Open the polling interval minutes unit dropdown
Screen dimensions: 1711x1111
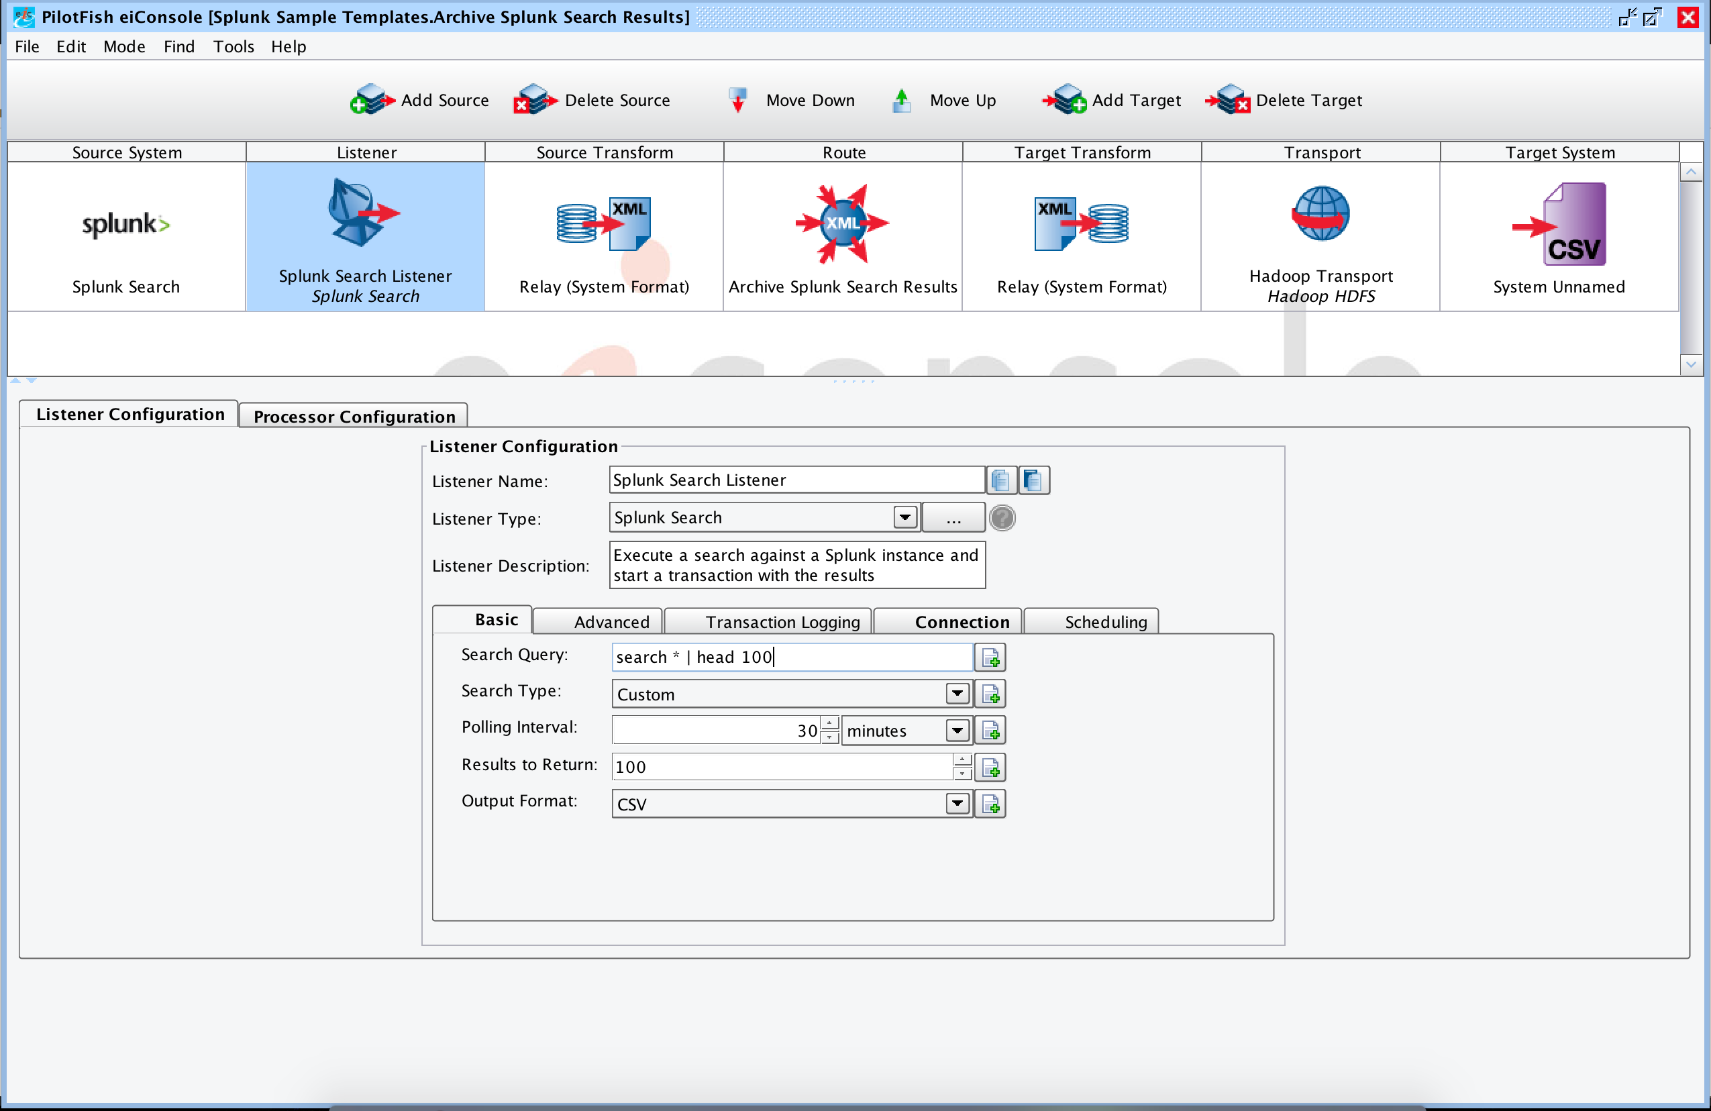(957, 731)
